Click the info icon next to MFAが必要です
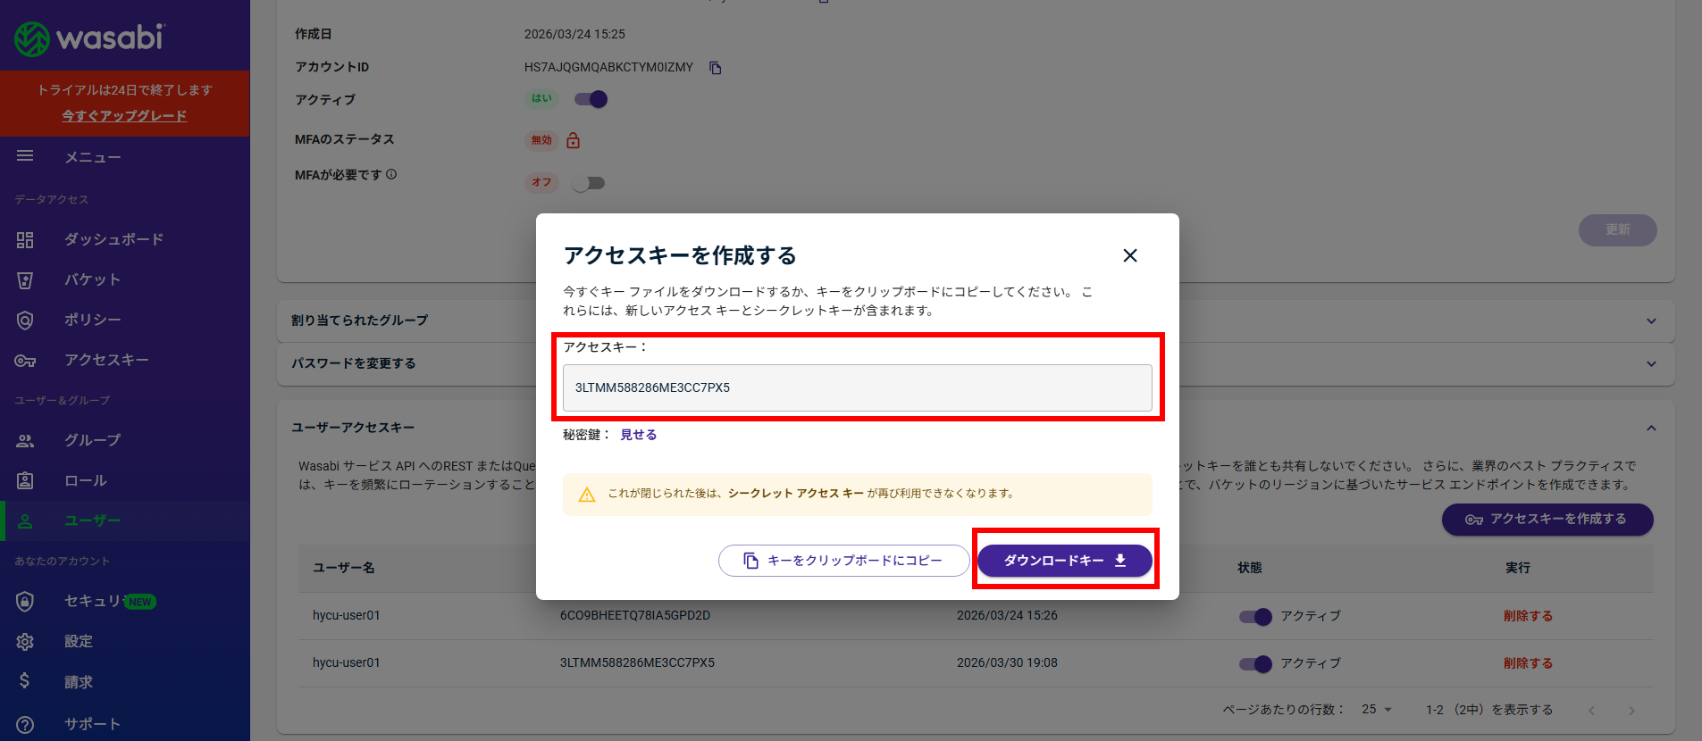Image resolution: width=1702 pixels, height=741 pixels. [391, 175]
